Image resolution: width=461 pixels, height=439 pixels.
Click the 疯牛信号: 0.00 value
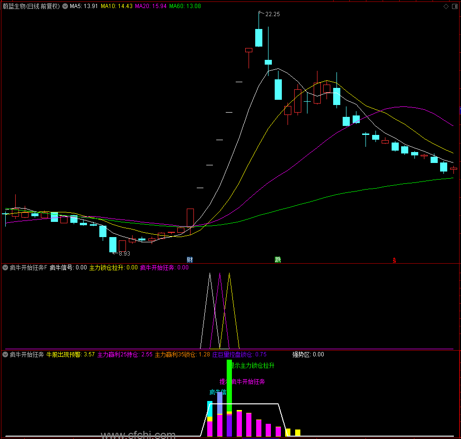tap(68, 267)
